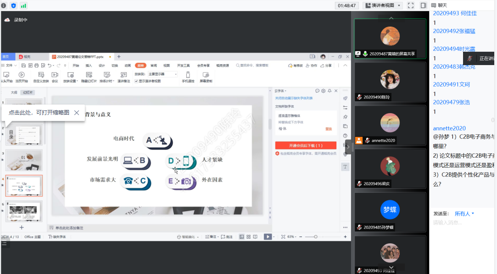Toggle the side panel layout icon
This screenshot has height=274, width=497.
pyautogui.click(x=423, y=5)
